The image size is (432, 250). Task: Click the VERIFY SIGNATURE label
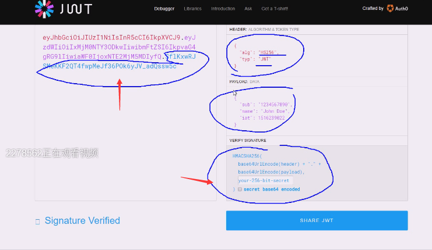(248, 140)
